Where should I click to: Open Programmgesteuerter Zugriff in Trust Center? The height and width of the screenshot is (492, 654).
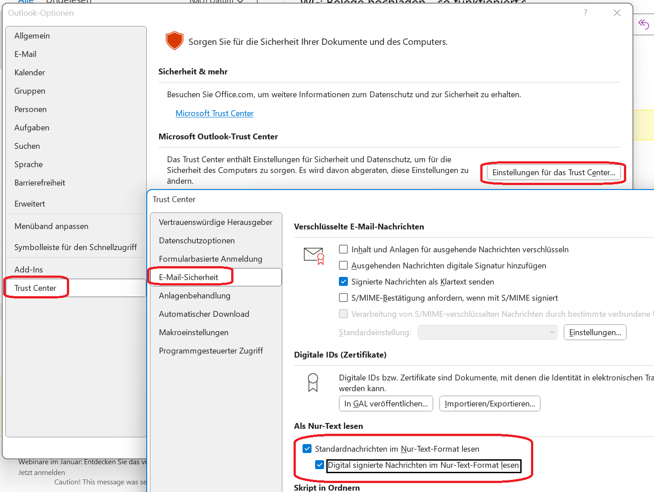pos(216,351)
